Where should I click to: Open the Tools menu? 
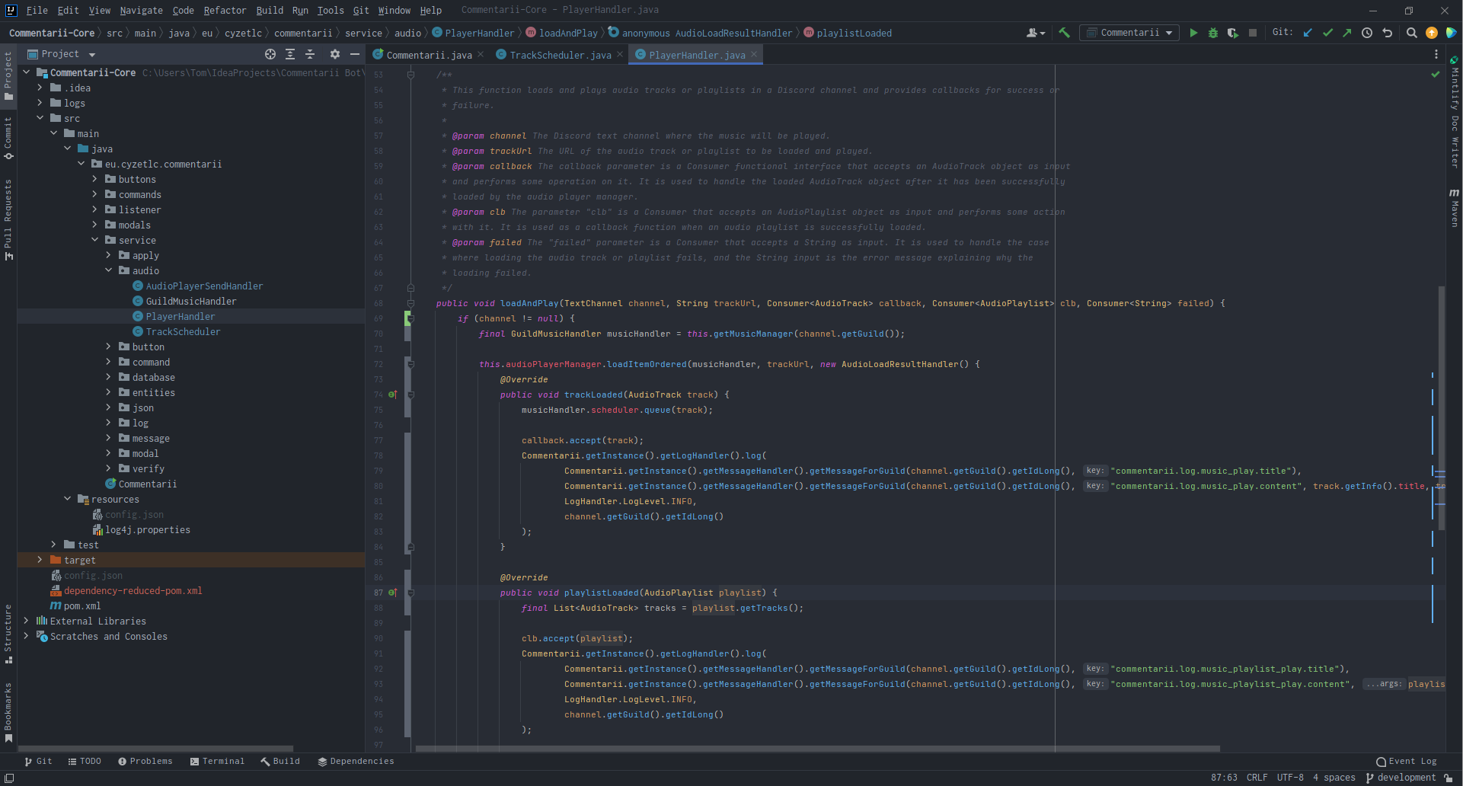[x=331, y=10]
